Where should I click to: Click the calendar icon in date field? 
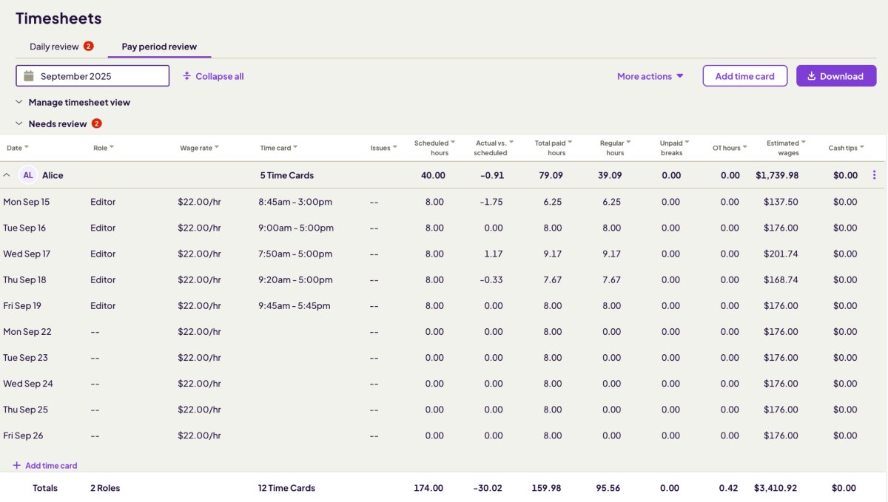click(29, 76)
